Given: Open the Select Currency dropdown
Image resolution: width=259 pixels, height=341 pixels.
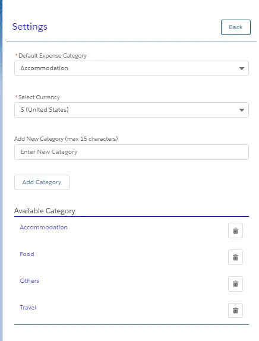Looking at the screenshot, I should point(131,110).
